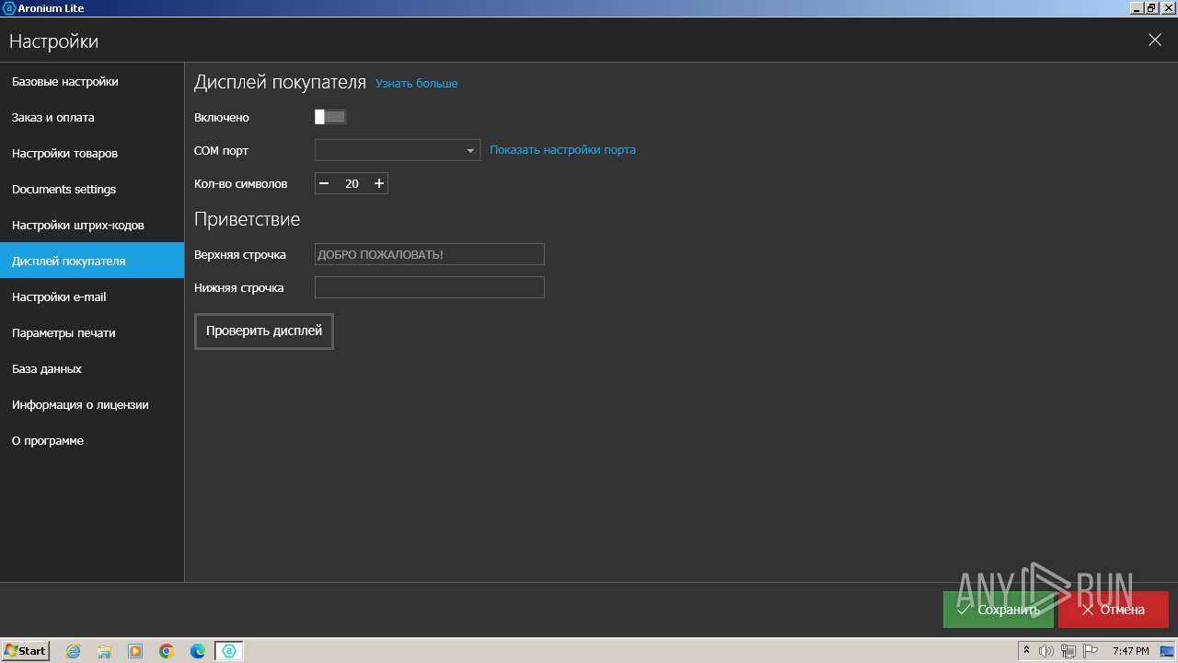Open the Базовые настройки section
The height and width of the screenshot is (663, 1178).
click(92, 81)
